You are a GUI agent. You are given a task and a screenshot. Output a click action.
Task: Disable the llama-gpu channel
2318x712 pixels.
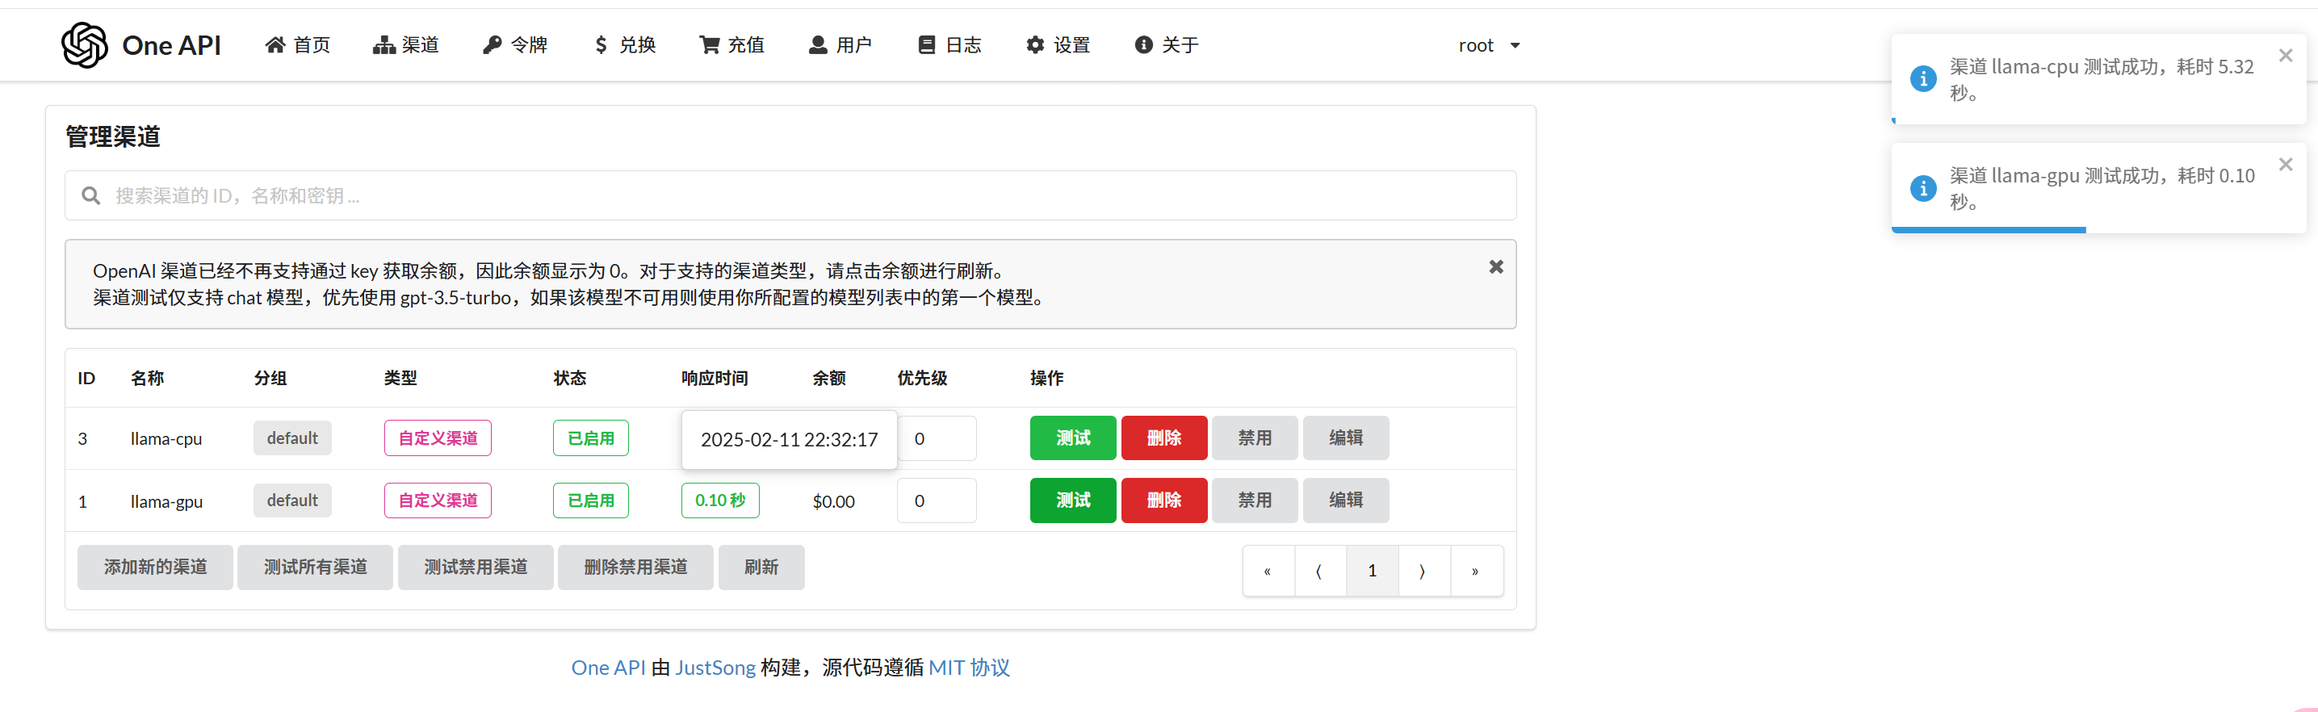(1255, 500)
